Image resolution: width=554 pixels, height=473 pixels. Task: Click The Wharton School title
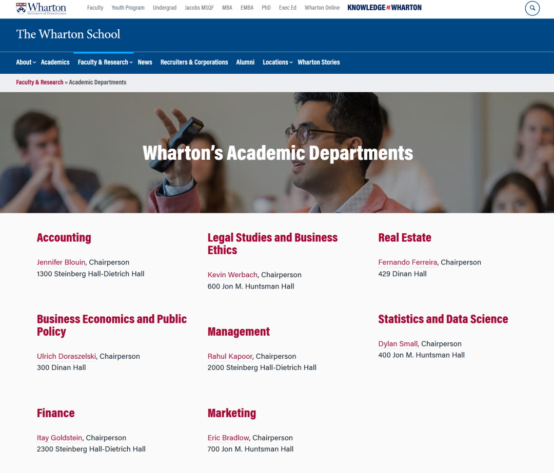[68, 34]
